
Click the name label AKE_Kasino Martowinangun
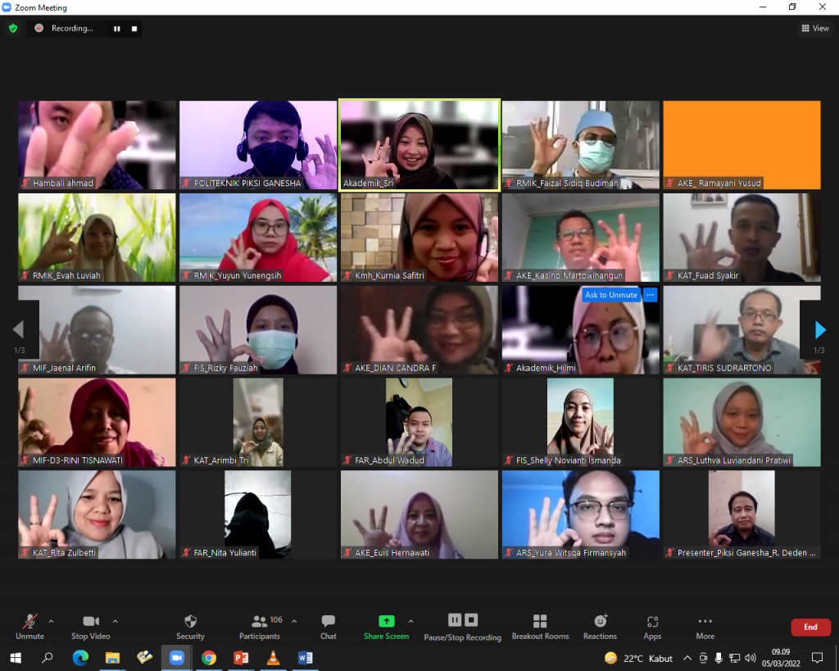pos(569,275)
